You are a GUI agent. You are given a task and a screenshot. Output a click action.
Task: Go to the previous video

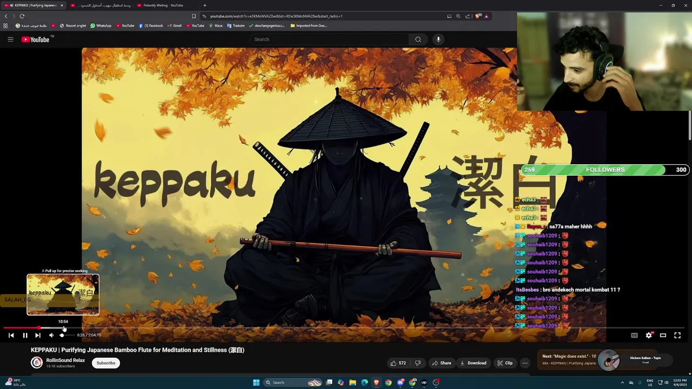coord(11,336)
